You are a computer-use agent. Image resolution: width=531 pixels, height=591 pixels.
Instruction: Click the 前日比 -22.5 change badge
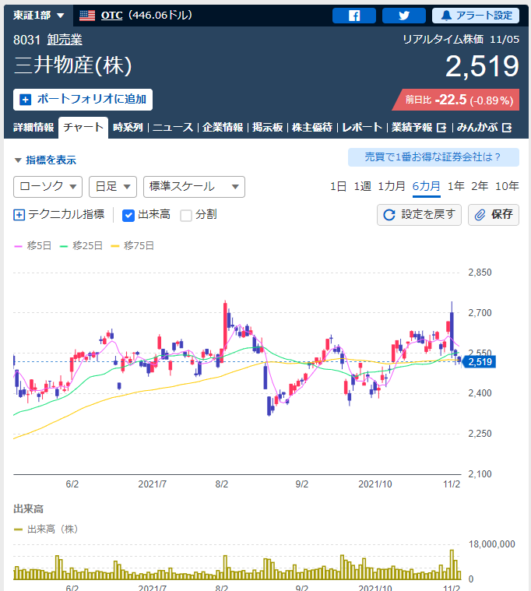click(455, 100)
